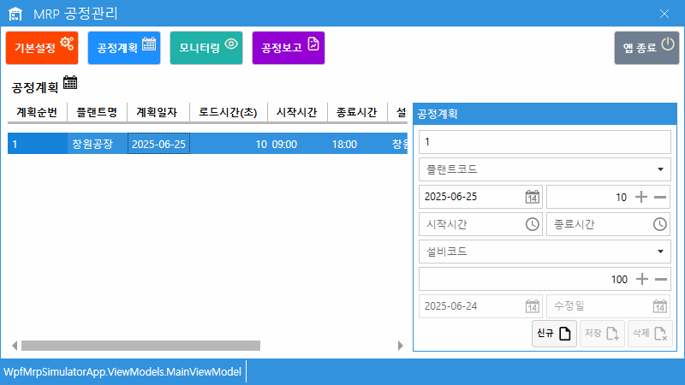The height and width of the screenshot is (385, 685).
Task: Sort by 계획일자 column header
Action: pos(158,112)
